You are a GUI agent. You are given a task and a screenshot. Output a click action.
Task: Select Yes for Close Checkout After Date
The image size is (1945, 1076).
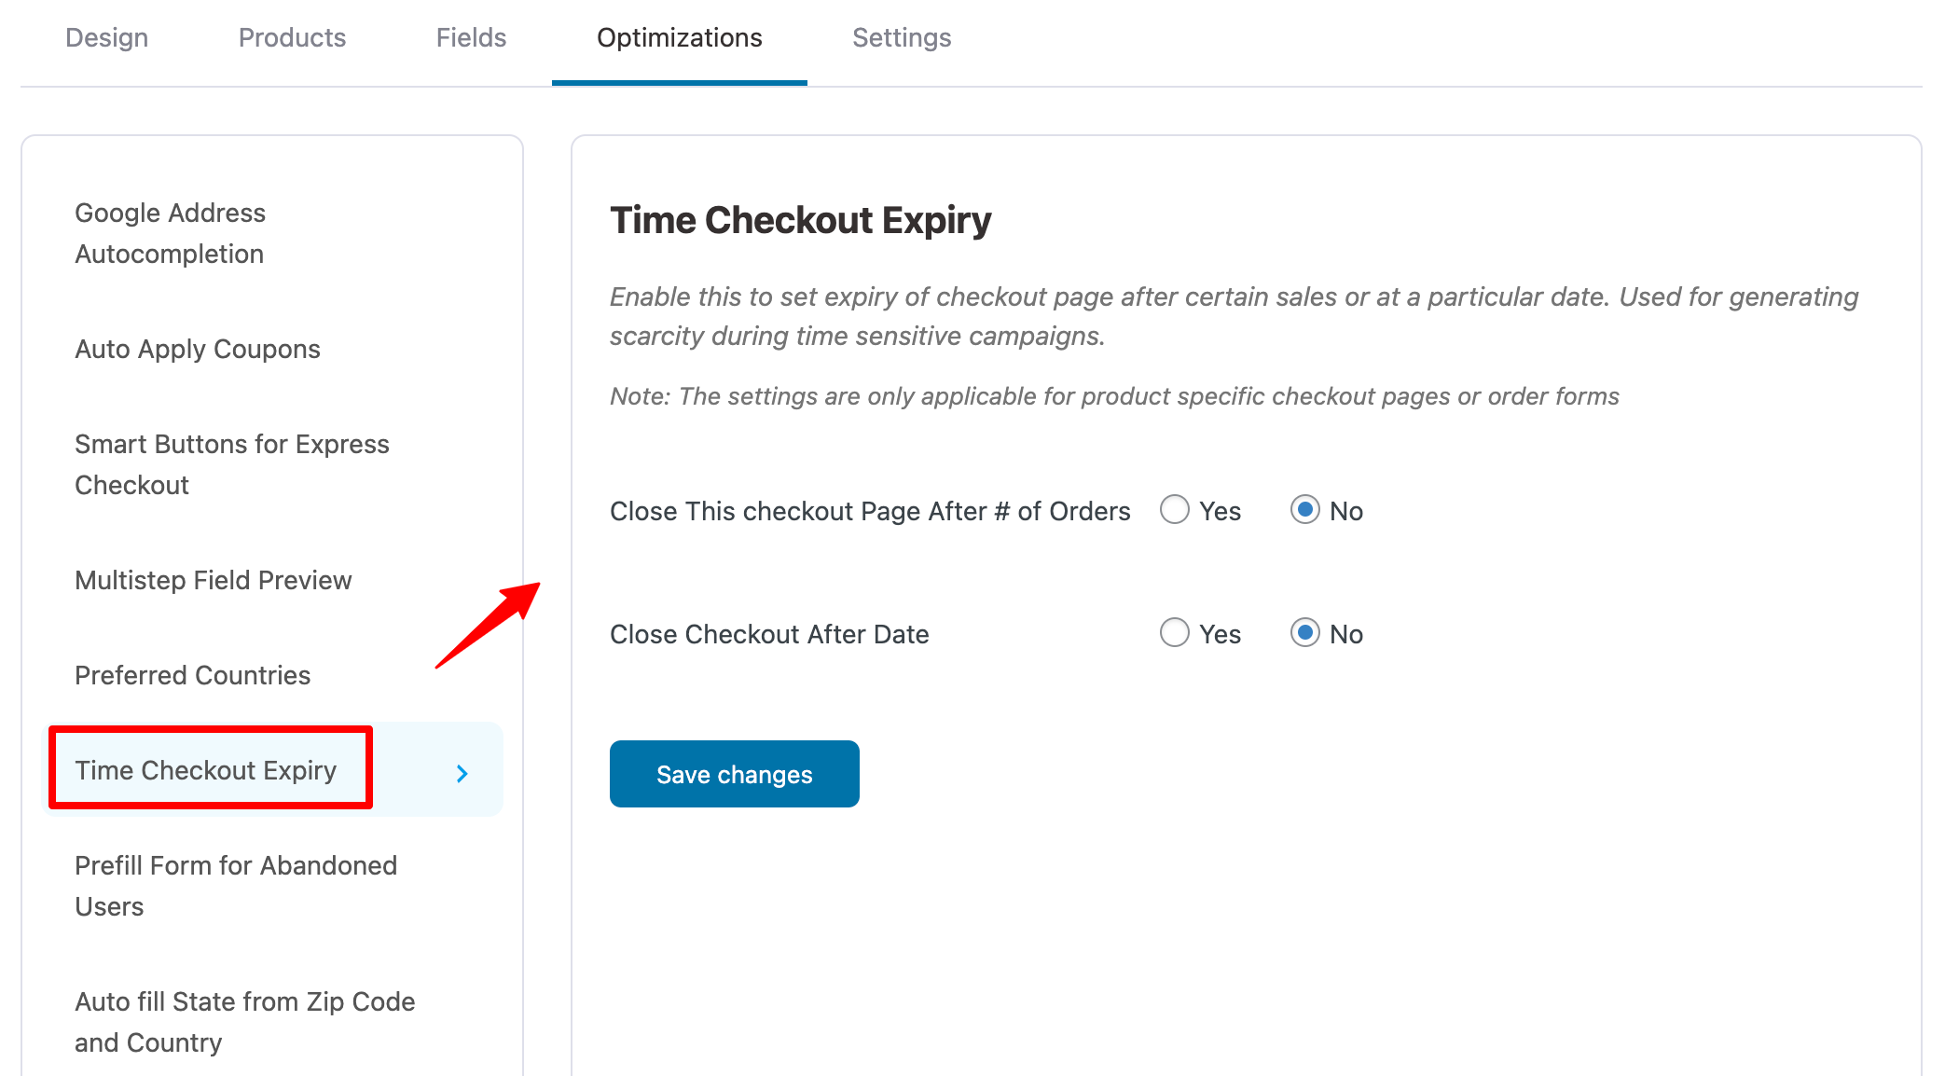pos(1175,633)
